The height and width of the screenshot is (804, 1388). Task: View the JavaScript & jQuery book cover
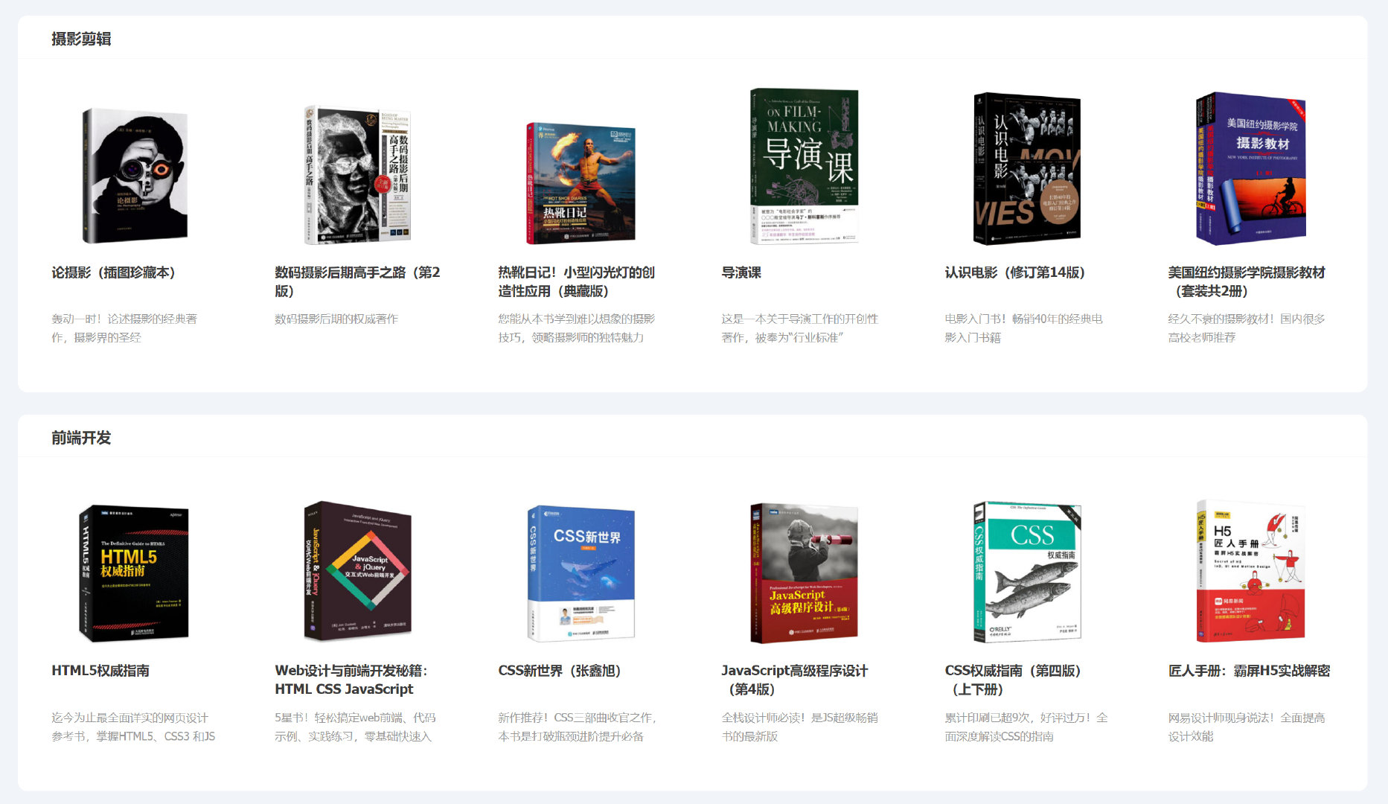click(357, 571)
